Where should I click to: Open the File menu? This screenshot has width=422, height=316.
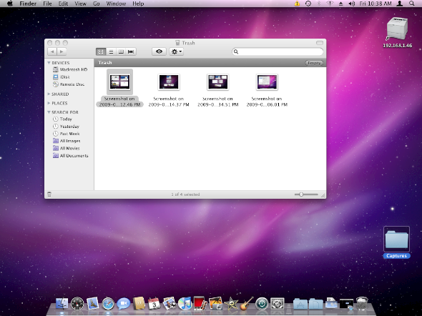click(47, 4)
